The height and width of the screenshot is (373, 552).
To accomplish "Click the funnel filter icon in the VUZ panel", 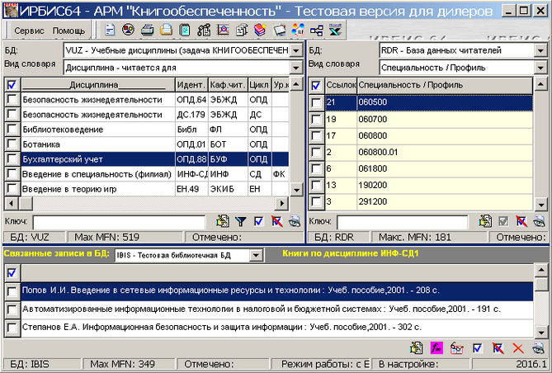I will point(241,221).
